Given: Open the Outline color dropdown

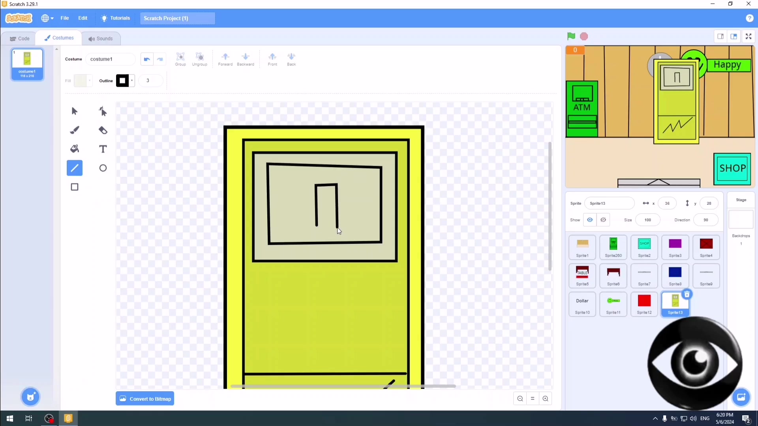Looking at the screenshot, I should 132,80.
